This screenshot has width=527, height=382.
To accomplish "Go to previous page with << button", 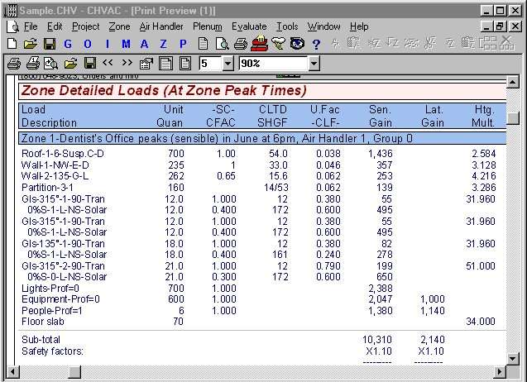I will click(x=108, y=63).
